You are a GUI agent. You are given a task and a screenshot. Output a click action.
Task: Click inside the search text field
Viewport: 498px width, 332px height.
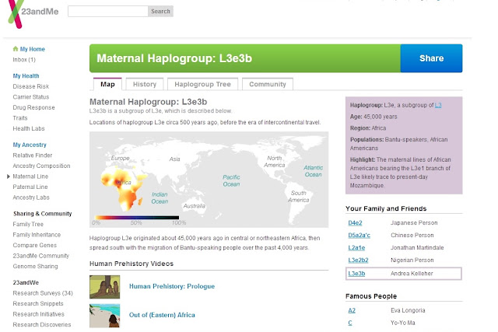click(108, 12)
